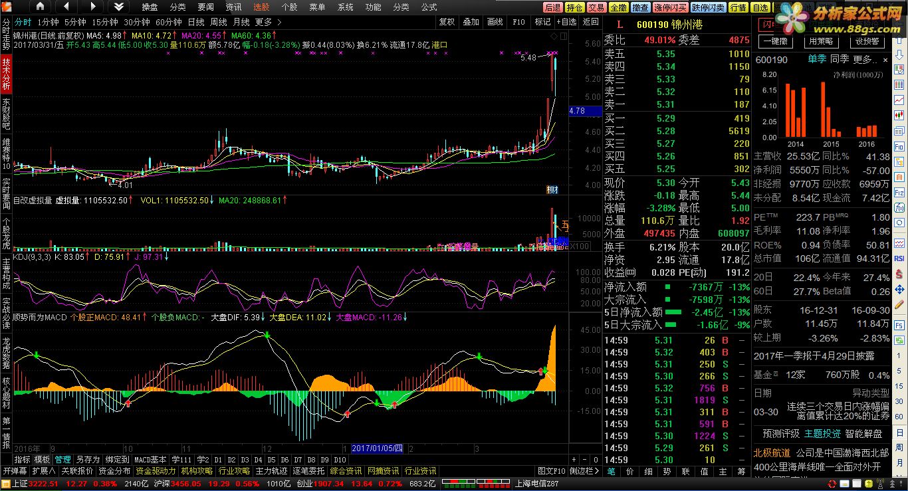Open the 系统 menu
Viewport: 908px width, 491px height.
click(x=346, y=7)
